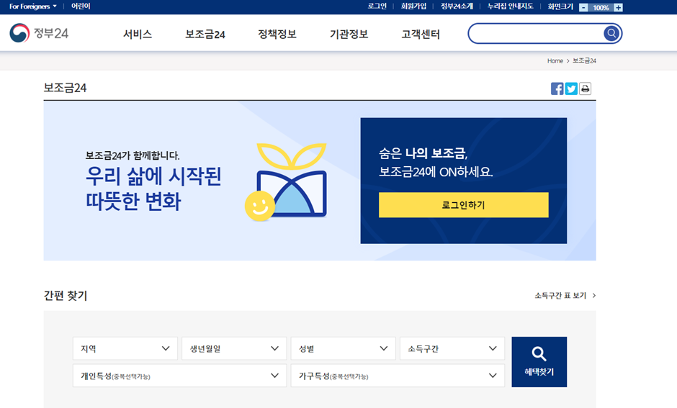Image resolution: width=677 pixels, height=408 pixels.
Task: Click the Home breadcrumb link
Action: click(x=555, y=61)
